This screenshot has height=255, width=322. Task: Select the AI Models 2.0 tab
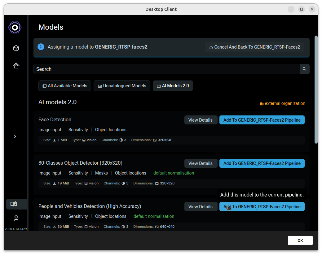(173, 86)
